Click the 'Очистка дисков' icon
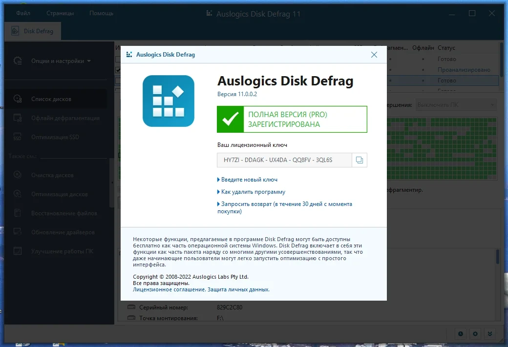The width and height of the screenshot is (508, 347). [18, 175]
